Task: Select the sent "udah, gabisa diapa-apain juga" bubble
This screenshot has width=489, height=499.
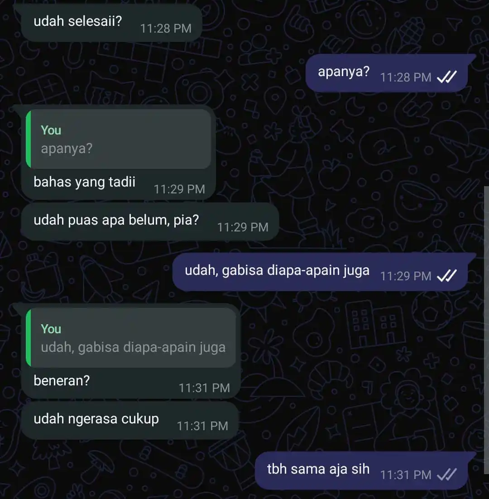Action: point(320,272)
